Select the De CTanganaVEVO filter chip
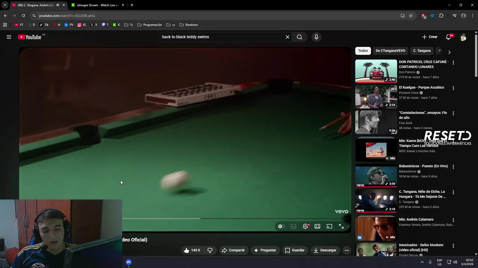This screenshot has height=268, width=478. (x=390, y=51)
